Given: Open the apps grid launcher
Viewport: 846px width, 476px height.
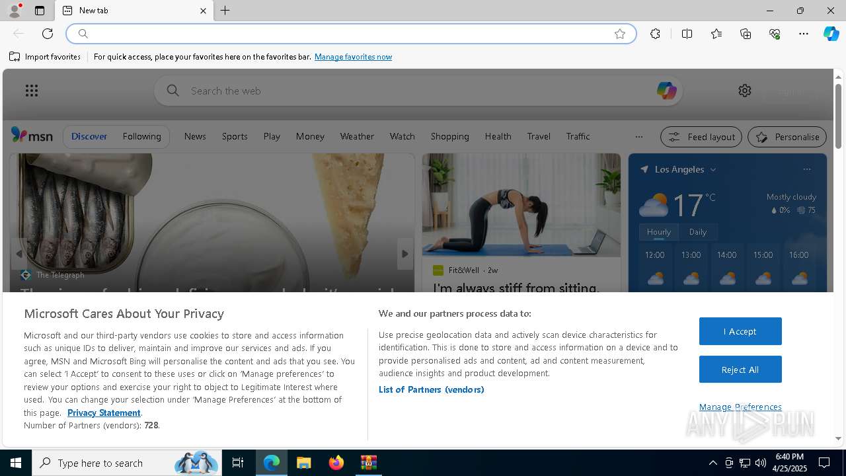Looking at the screenshot, I should point(32,91).
